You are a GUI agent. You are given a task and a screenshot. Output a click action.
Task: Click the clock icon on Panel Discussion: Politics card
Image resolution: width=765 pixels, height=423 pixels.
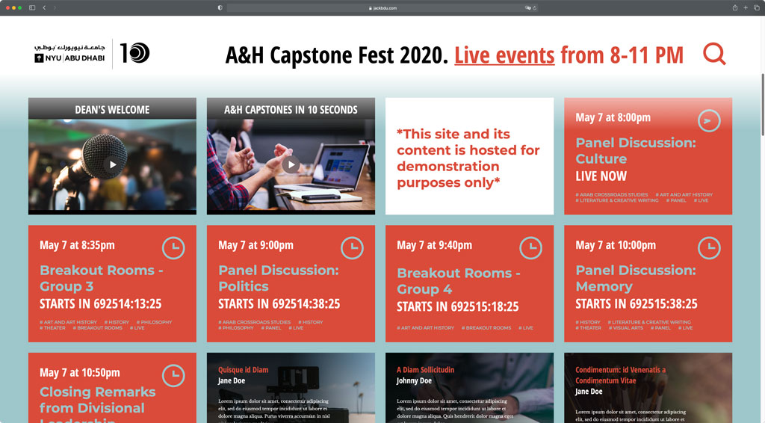[x=352, y=248]
